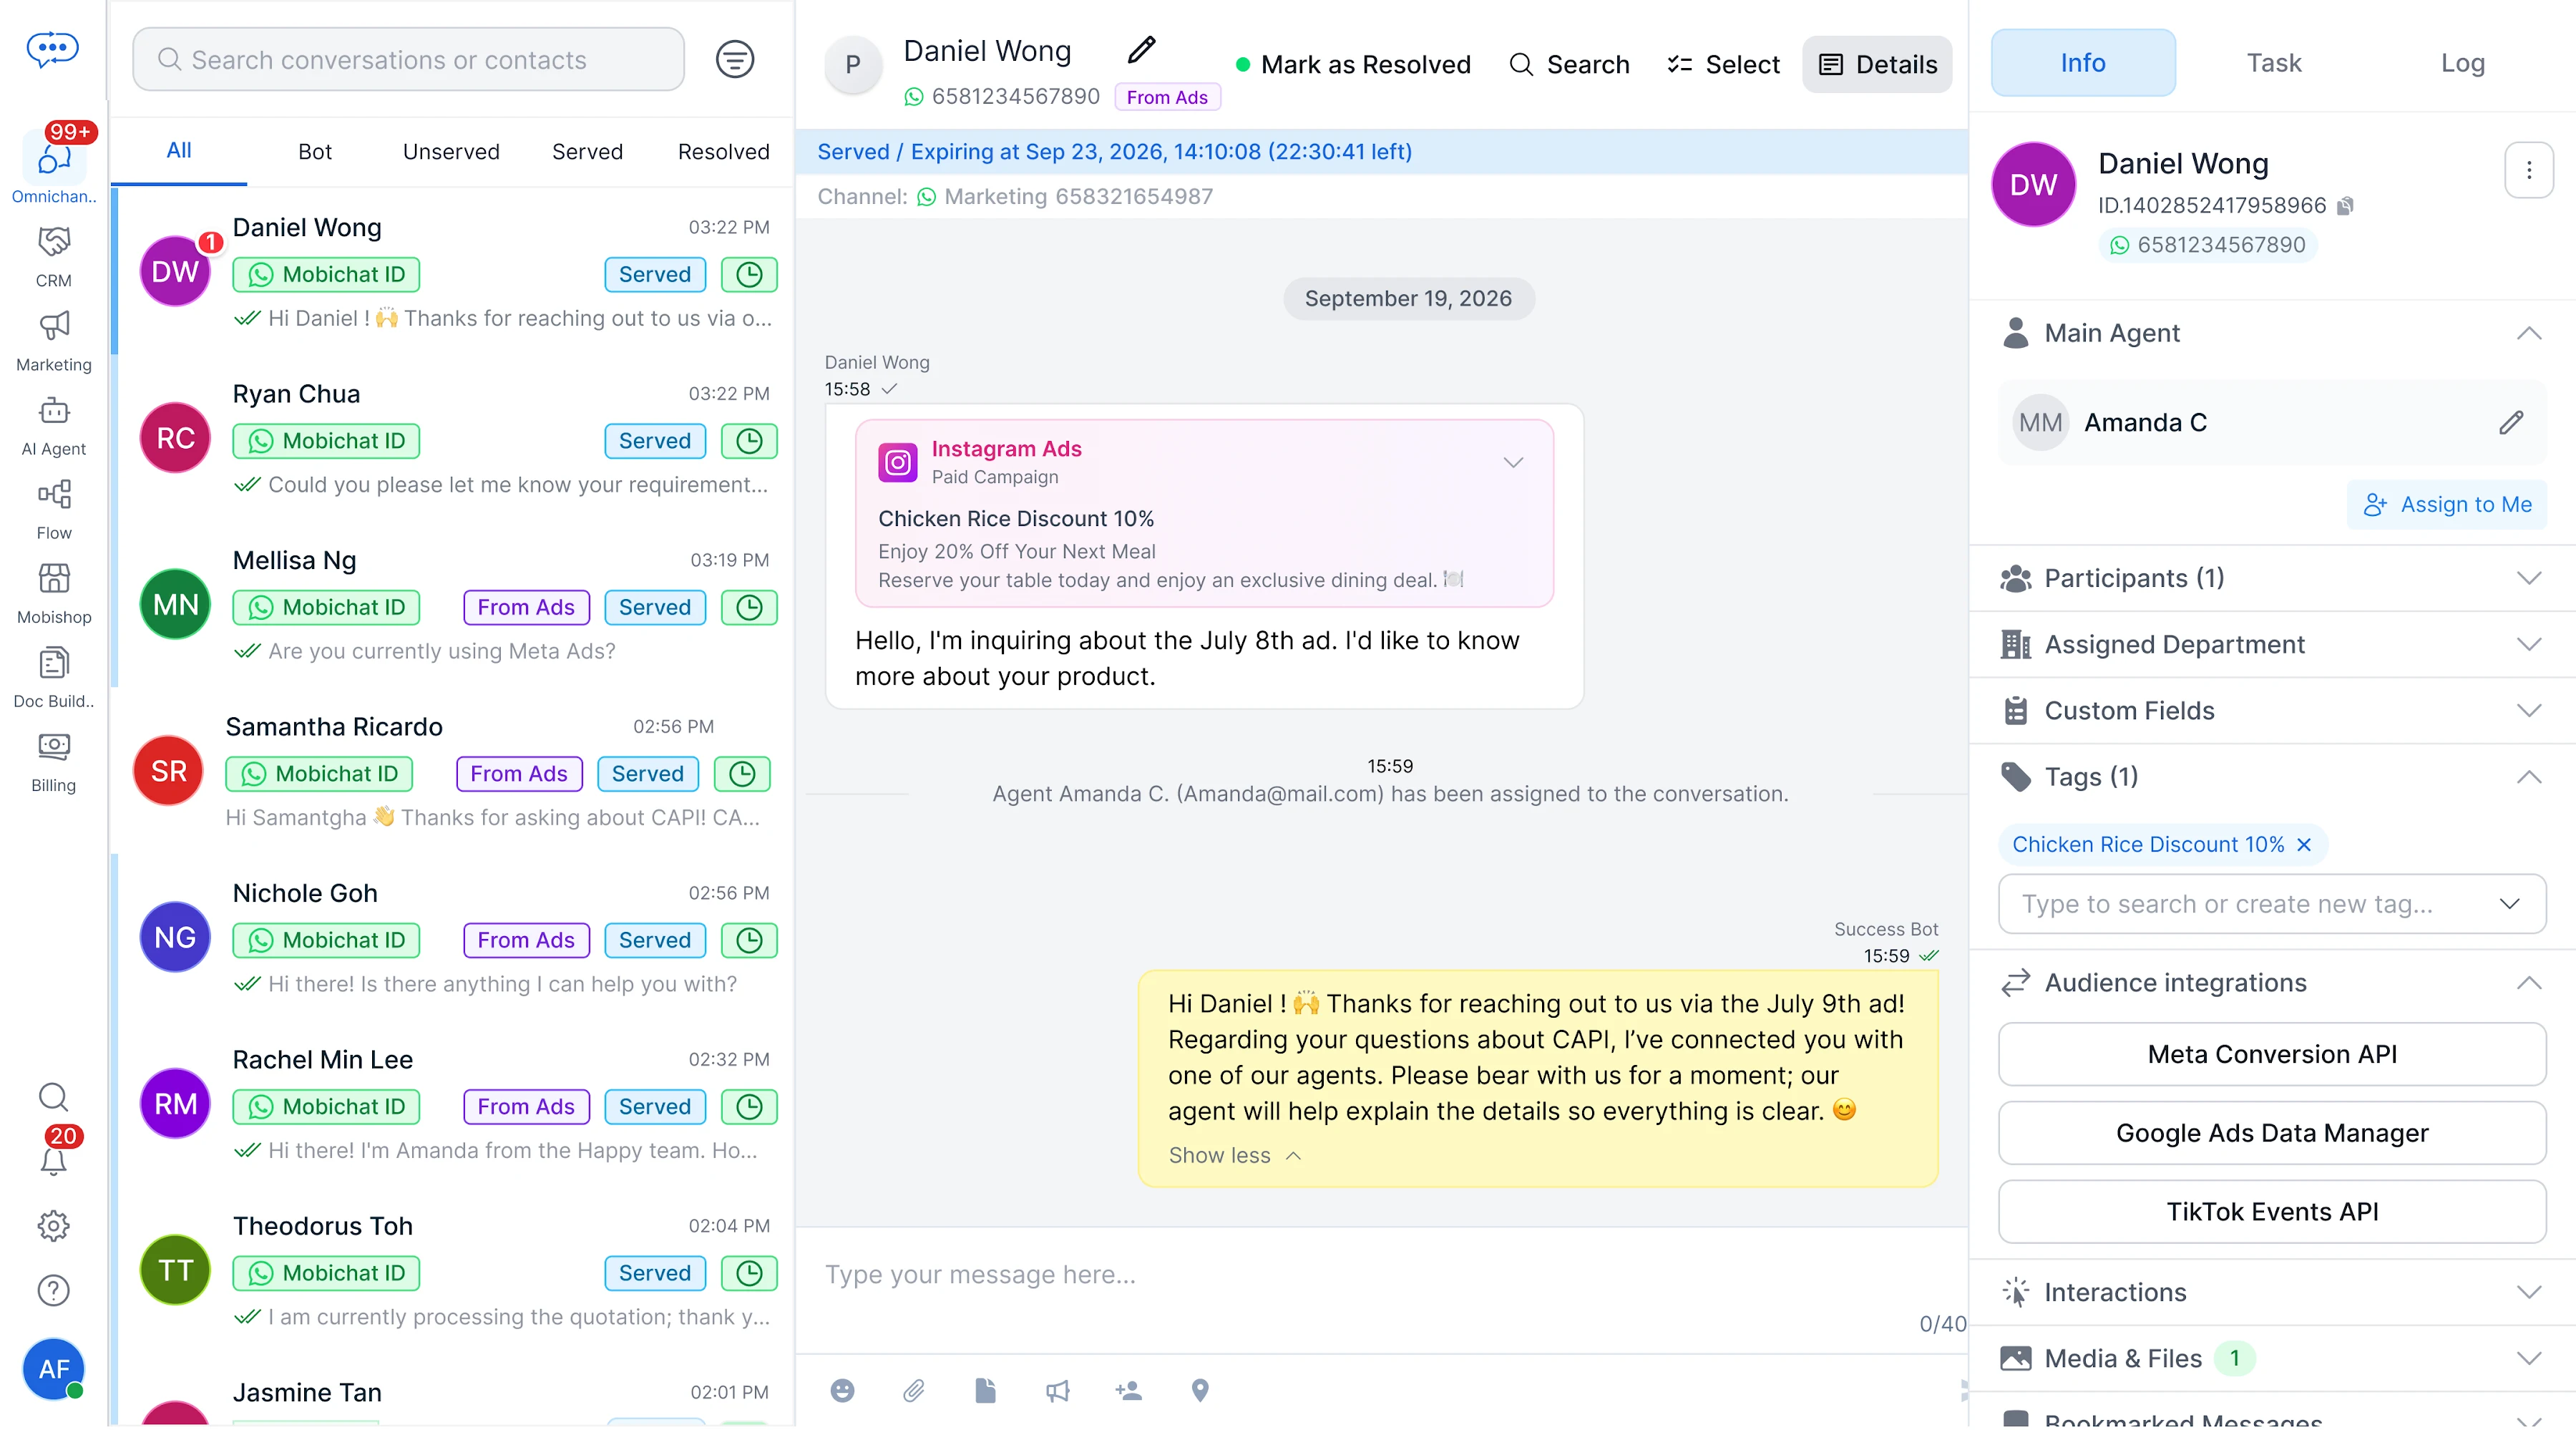Click the broadcast megaphone icon in composer
Screen dimensions: 2576x1430
pos(1057,1391)
